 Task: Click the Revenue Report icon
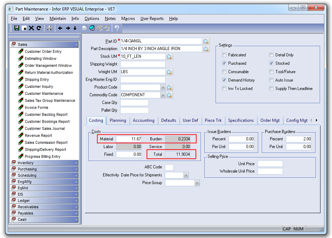21,135
